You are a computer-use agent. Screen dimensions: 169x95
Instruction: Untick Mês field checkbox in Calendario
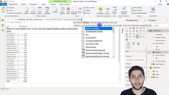point(152,77)
